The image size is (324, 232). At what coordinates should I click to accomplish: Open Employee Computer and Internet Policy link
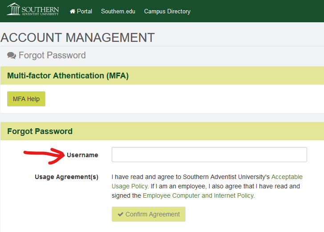tap(198, 195)
